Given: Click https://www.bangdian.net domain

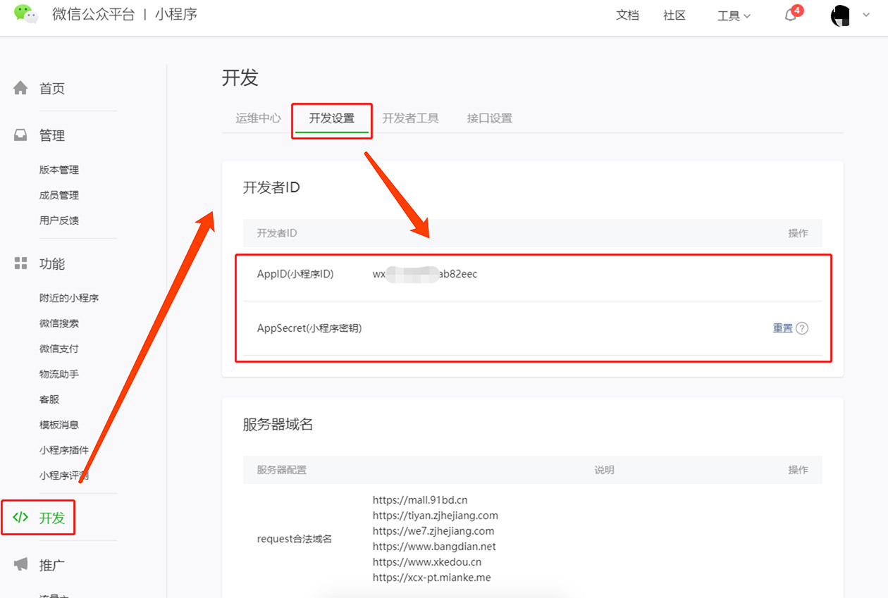Looking at the screenshot, I should point(434,547).
